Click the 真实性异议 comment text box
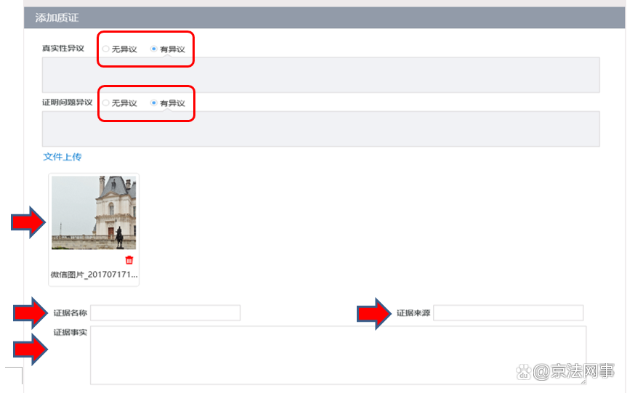This screenshot has width=627, height=393. [320, 75]
